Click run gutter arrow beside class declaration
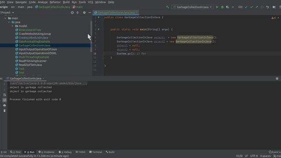 (99, 18)
